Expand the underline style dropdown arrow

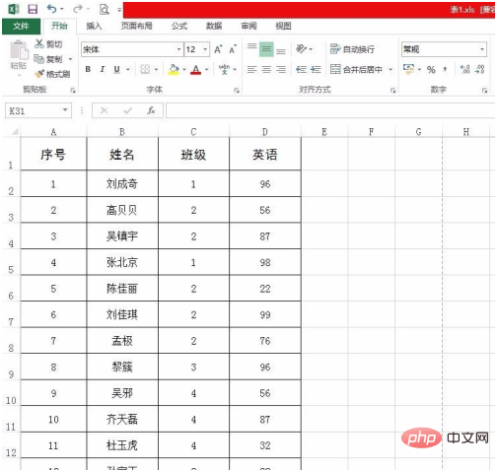click(x=128, y=69)
